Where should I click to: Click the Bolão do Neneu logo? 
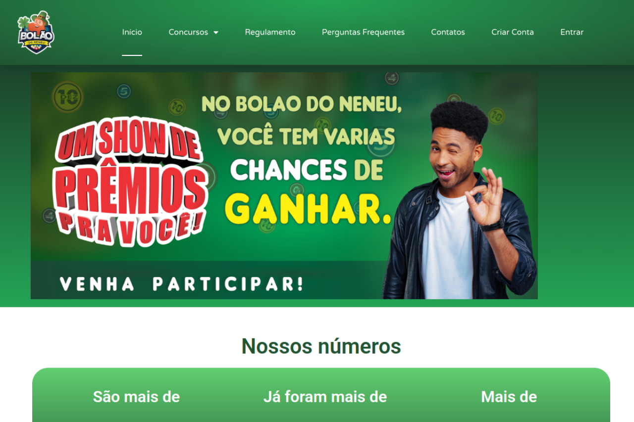point(36,32)
